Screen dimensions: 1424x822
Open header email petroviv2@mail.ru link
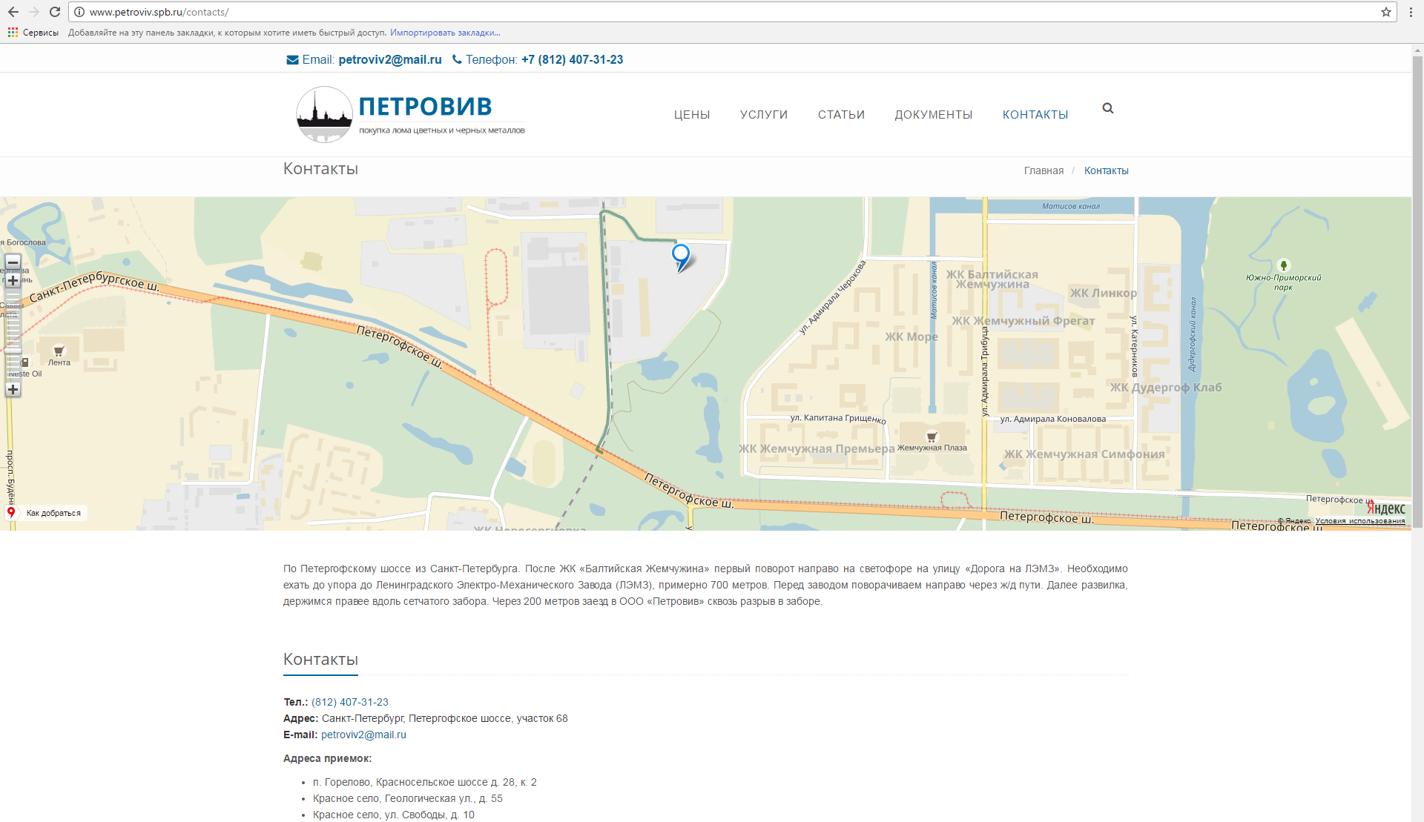click(390, 59)
